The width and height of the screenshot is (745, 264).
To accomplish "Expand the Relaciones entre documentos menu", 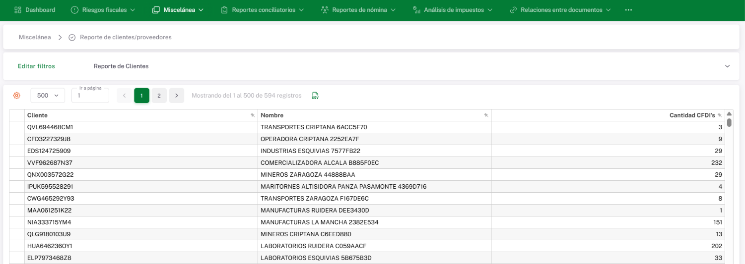I will pyautogui.click(x=560, y=10).
